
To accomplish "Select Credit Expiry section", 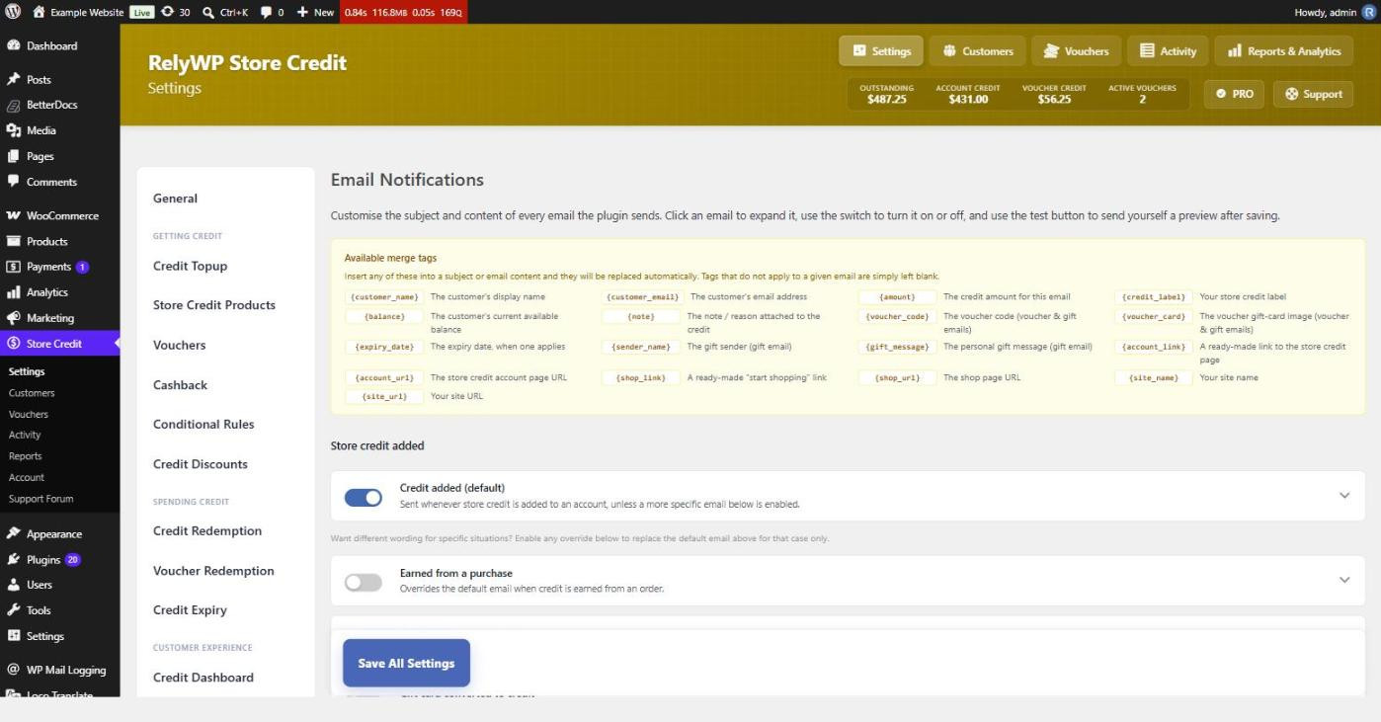I will [x=190, y=609].
